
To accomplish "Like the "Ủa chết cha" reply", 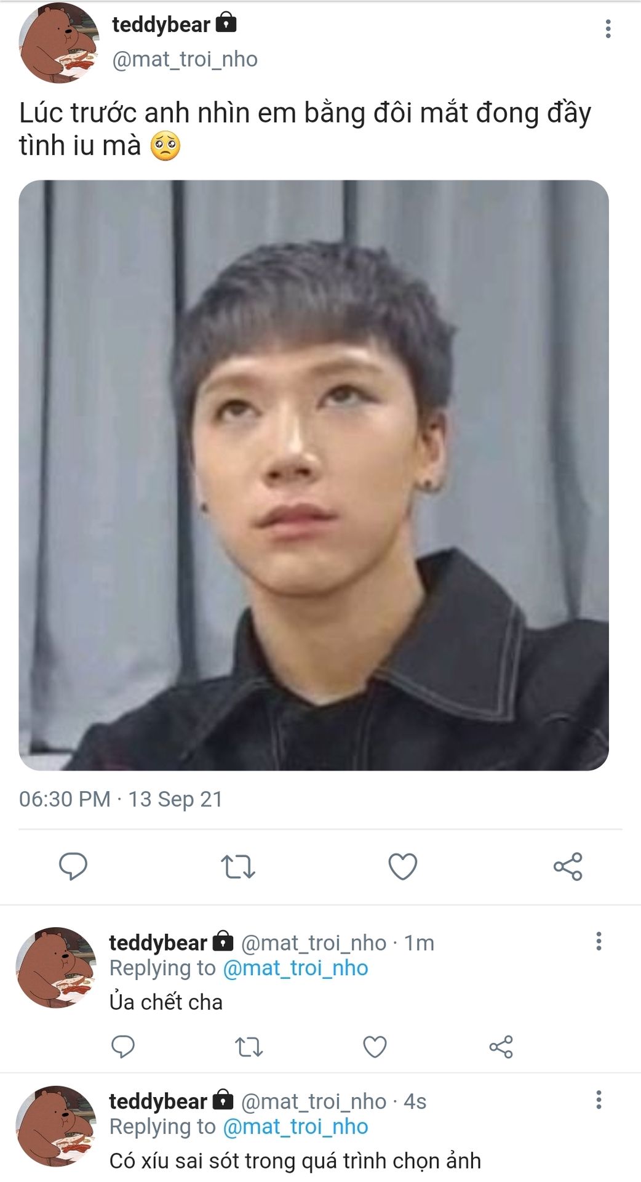I will pos(375,1047).
